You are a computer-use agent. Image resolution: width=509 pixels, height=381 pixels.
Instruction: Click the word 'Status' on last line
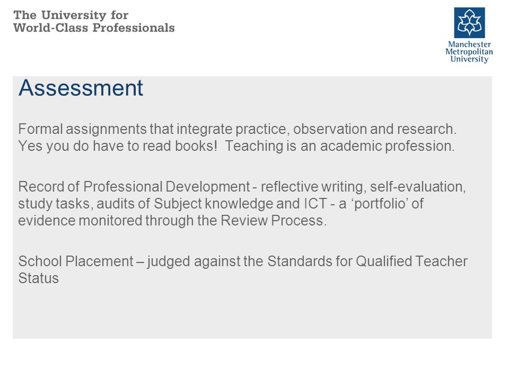point(38,278)
